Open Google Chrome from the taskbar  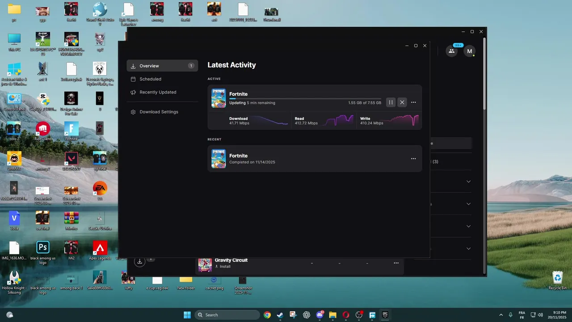click(267, 315)
